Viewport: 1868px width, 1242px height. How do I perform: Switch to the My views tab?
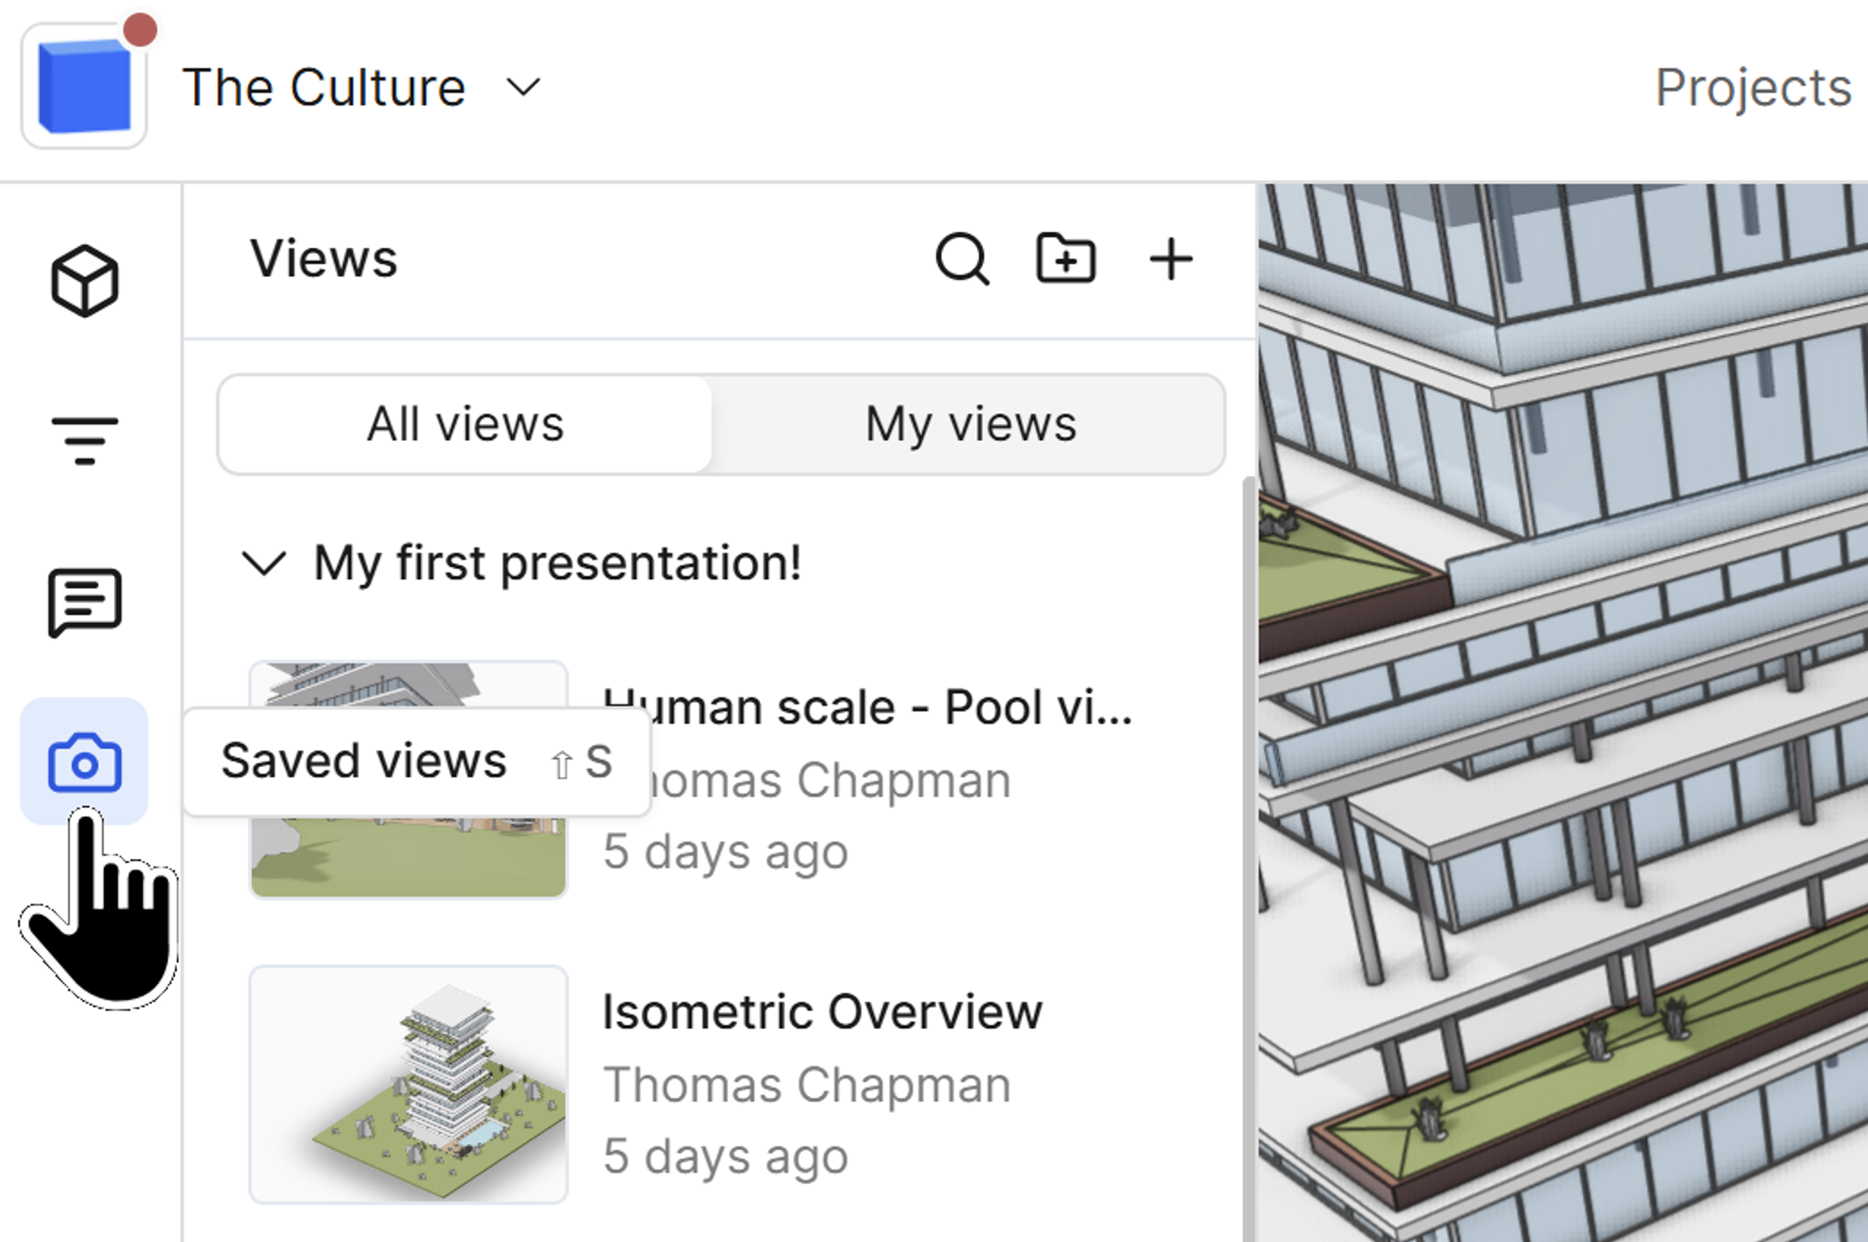point(969,424)
